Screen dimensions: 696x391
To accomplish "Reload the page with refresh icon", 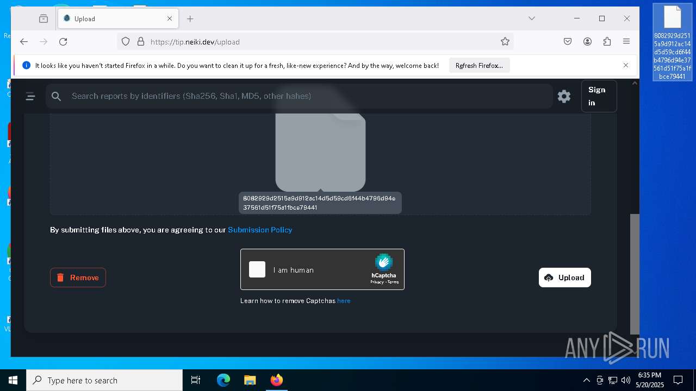I will (x=63, y=42).
